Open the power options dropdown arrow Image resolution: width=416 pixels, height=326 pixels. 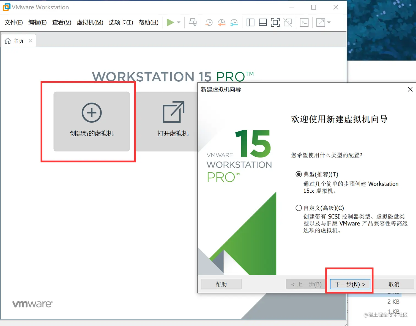coord(179,22)
